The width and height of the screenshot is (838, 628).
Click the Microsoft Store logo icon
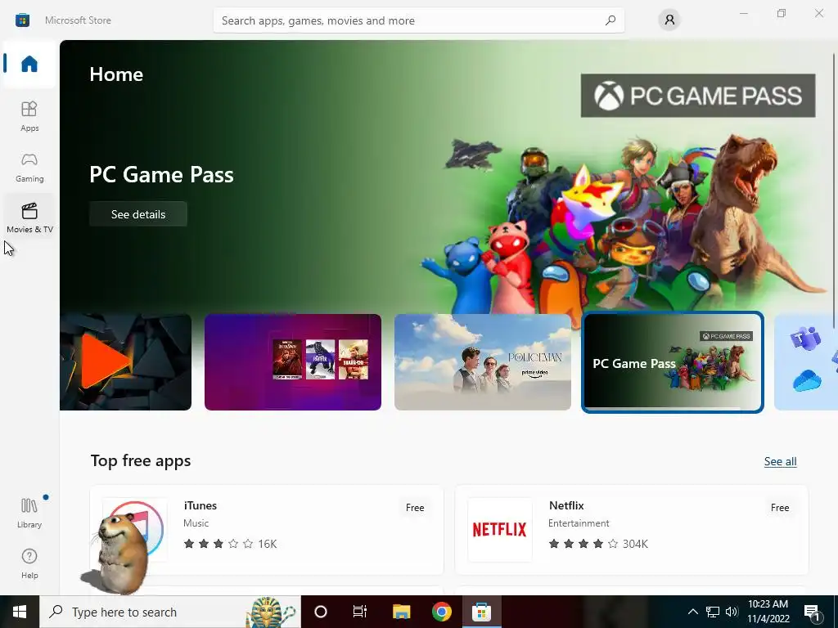pos(22,20)
